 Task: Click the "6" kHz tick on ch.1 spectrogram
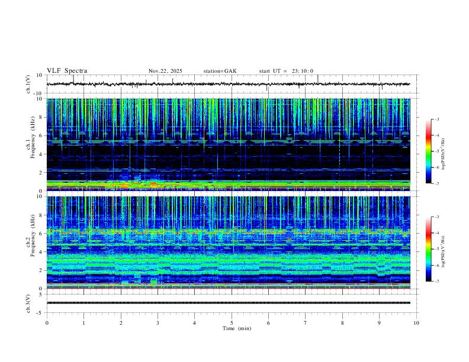41,135
